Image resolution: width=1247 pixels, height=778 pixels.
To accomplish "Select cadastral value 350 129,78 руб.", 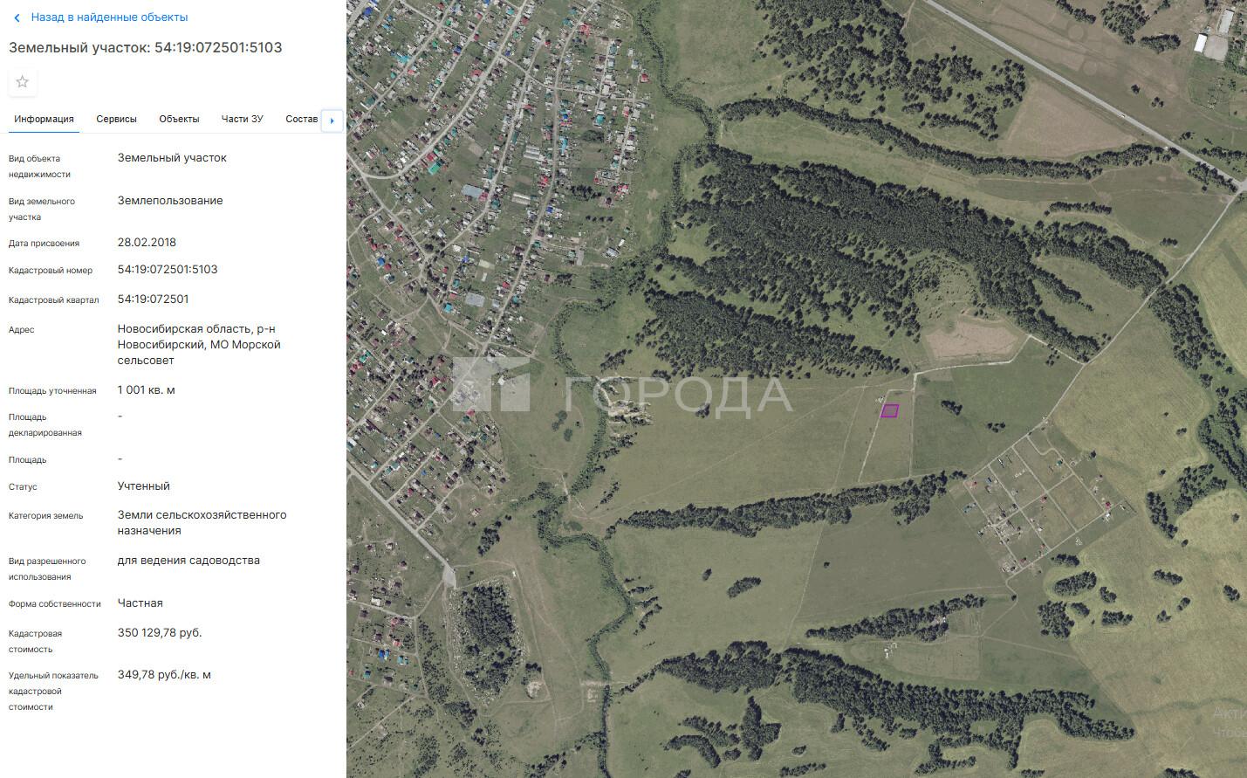I will (x=160, y=632).
